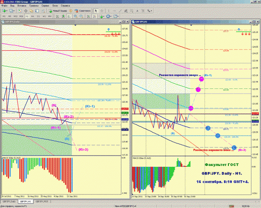Maximize the GBPJPY,Daily chart window
261x208 pixels.
(124, 22)
